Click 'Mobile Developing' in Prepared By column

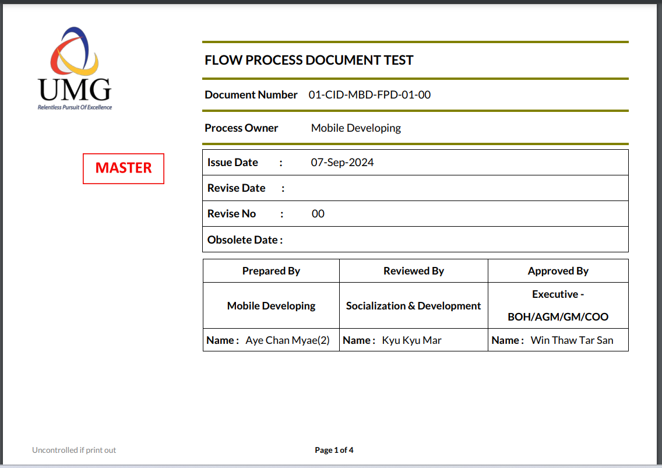tap(271, 306)
